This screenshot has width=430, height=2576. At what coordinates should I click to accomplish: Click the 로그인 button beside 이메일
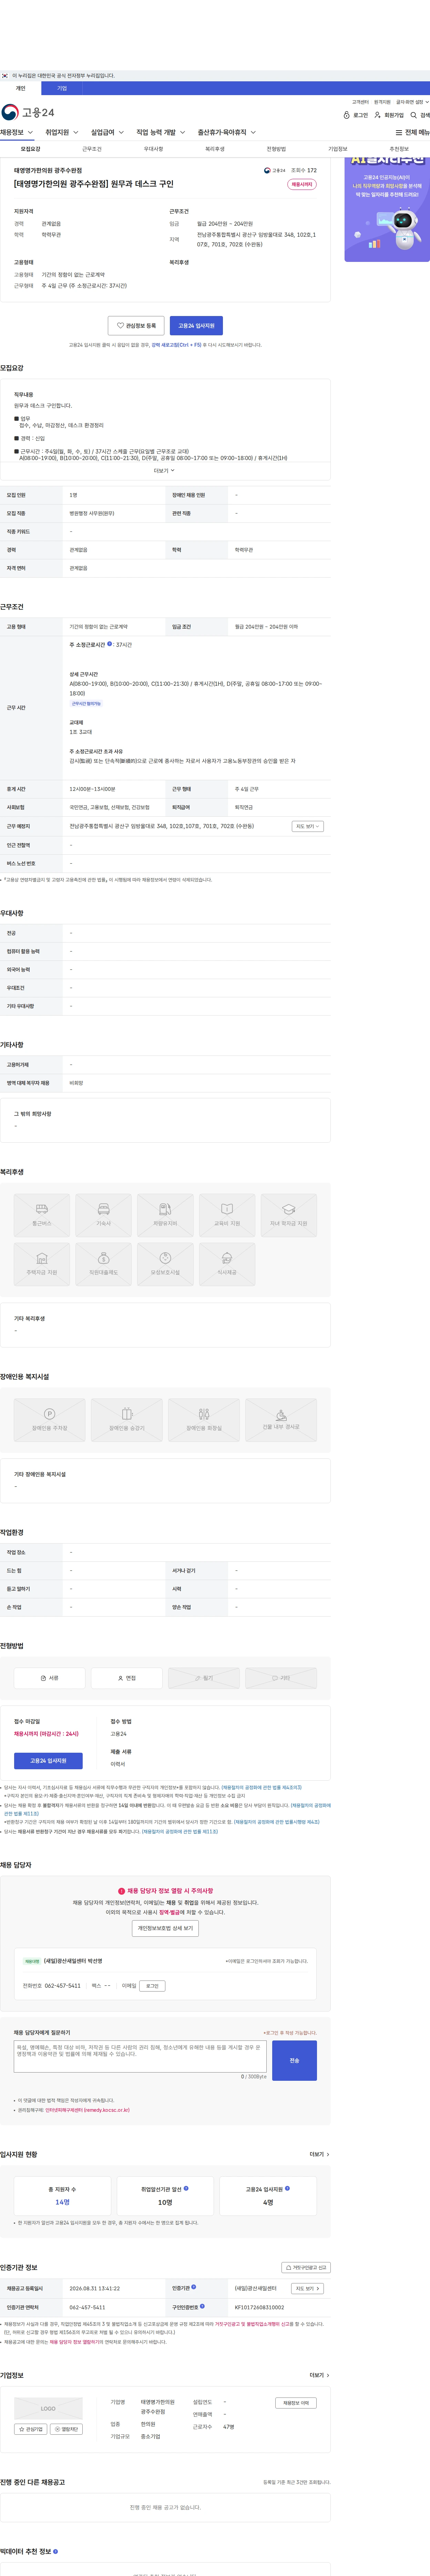point(152,1986)
